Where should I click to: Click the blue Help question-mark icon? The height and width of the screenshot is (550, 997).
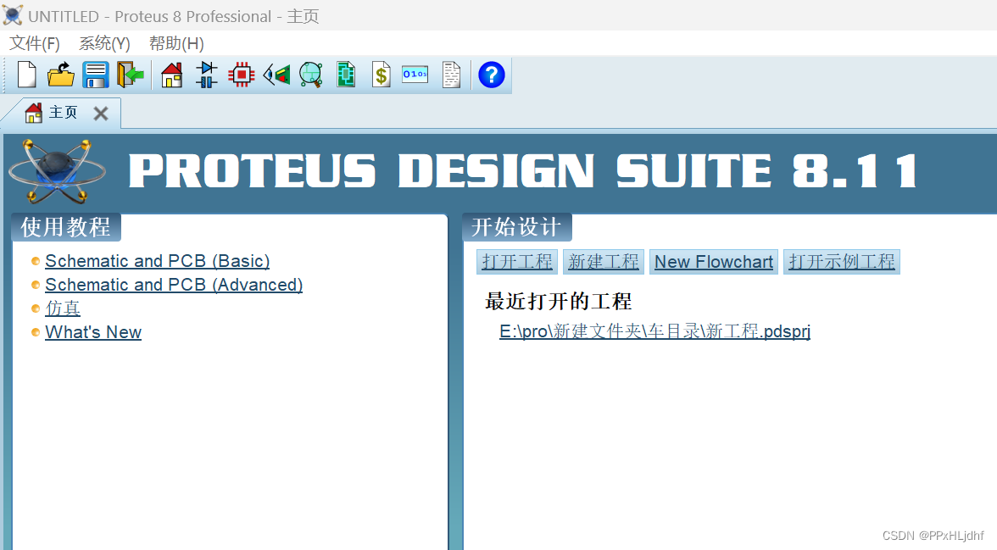click(492, 75)
